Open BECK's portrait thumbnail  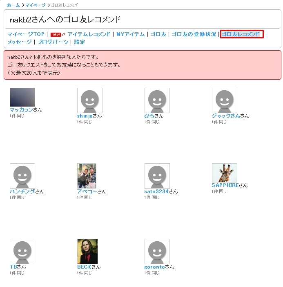pos(87,251)
